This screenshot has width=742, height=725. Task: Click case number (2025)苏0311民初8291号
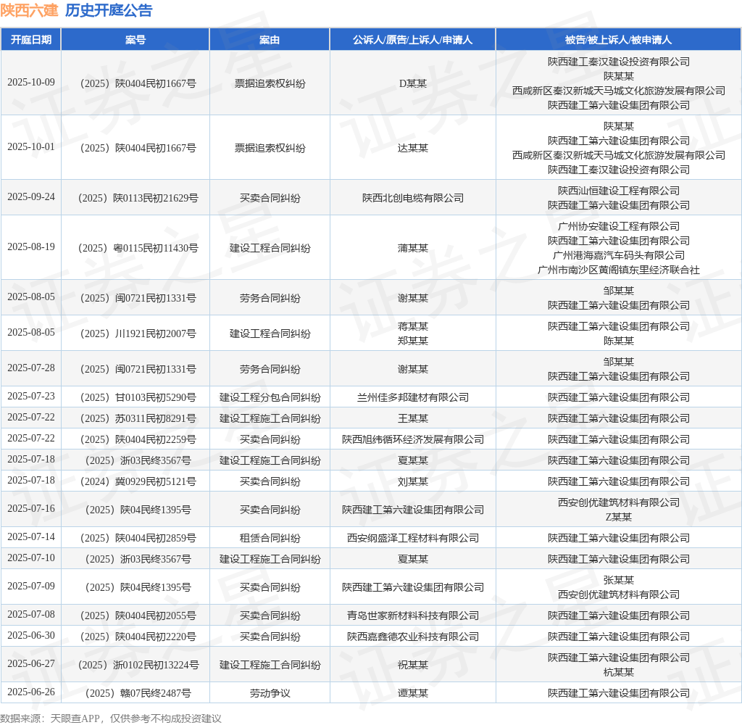pos(138,418)
